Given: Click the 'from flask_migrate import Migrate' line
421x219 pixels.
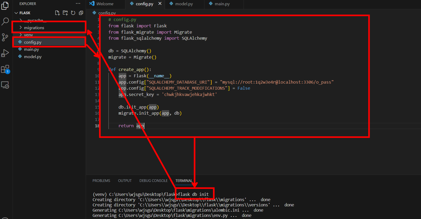Looking at the screenshot, I should coord(150,32).
